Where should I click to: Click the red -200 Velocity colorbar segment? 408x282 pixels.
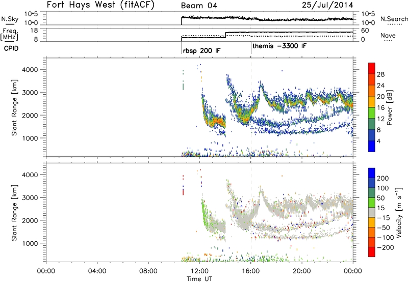[x=372, y=252]
